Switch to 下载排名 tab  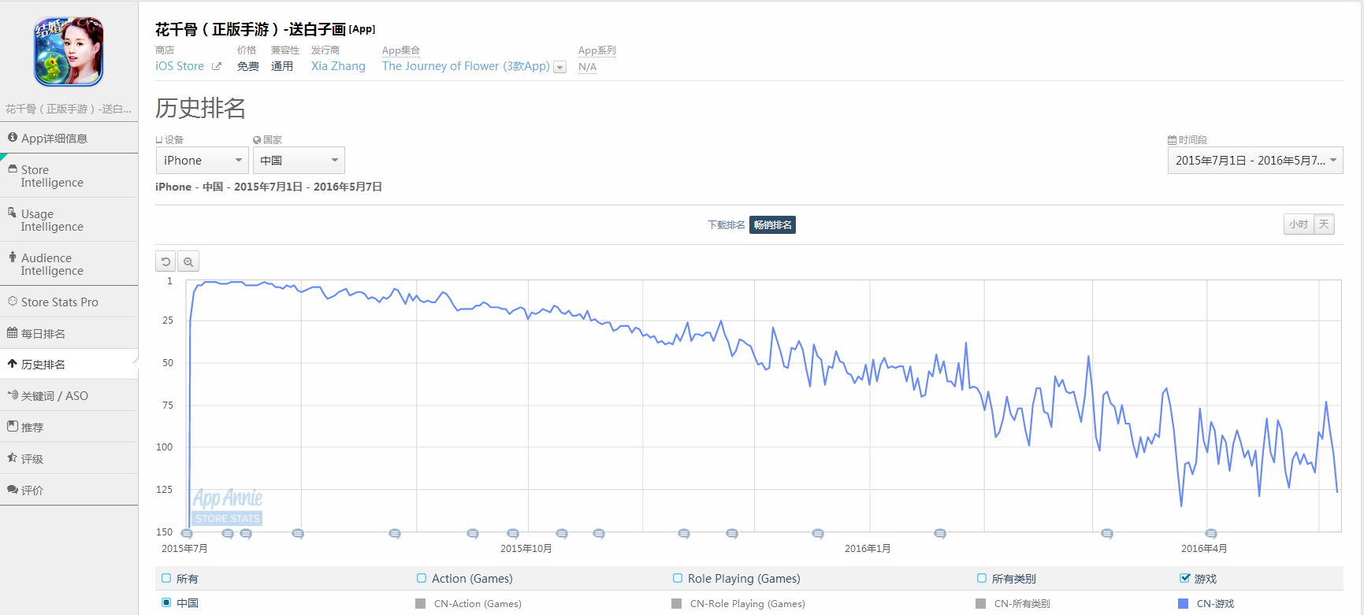[726, 225]
